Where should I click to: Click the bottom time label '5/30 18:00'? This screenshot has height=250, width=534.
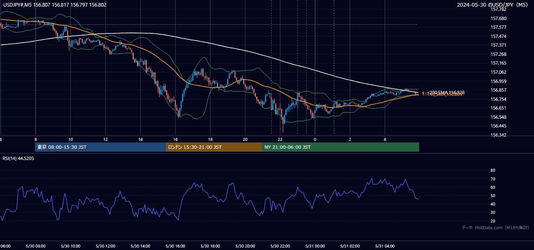[210, 246]
